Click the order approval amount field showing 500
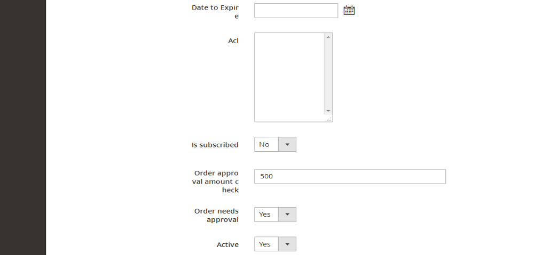 click(x=350, y=177)
